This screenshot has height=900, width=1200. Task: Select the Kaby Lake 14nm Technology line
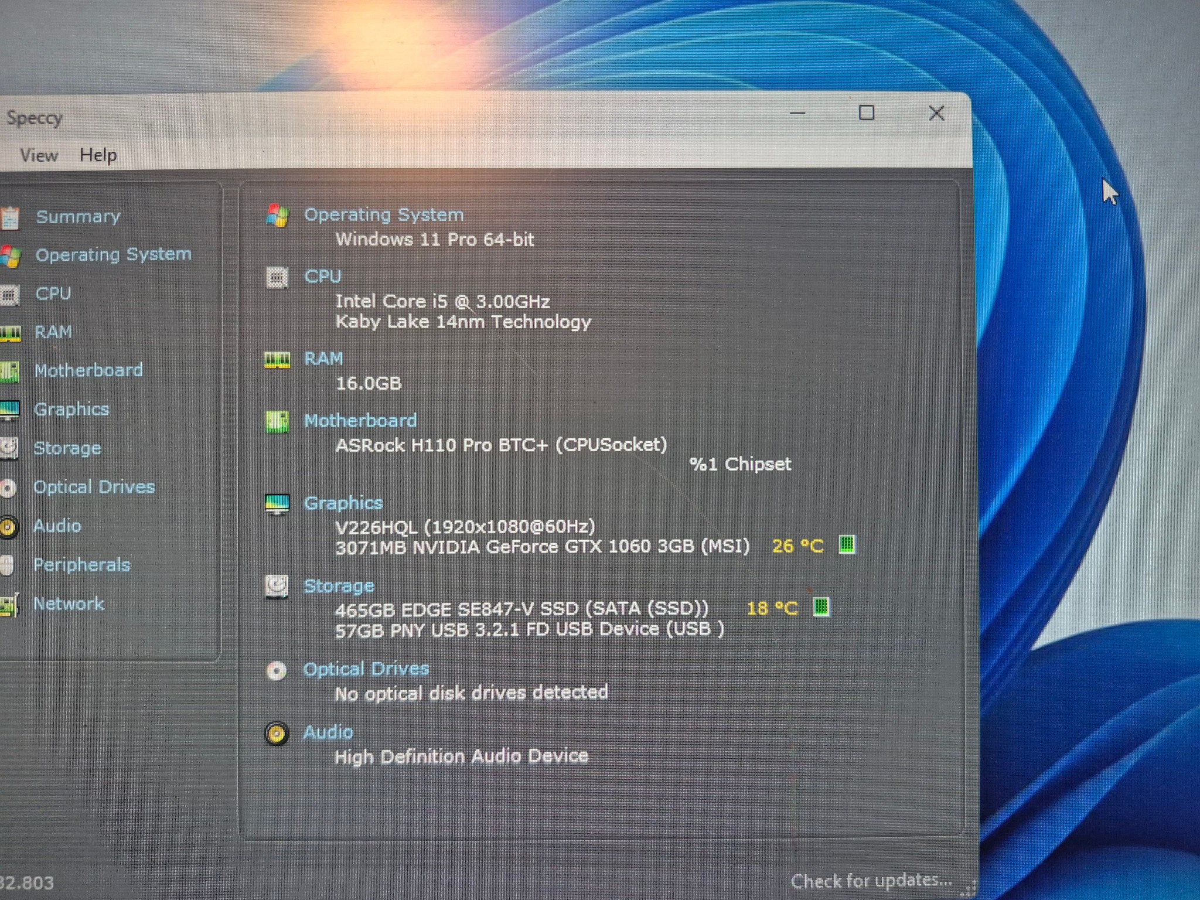point(463,322)
